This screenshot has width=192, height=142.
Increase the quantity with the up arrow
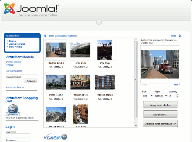177,95
